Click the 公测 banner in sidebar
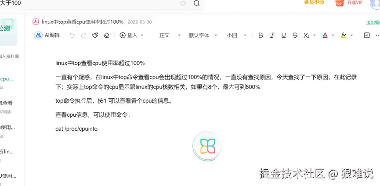Image resolution: width=380 pixels, height=186 pixels. [8, 32]
